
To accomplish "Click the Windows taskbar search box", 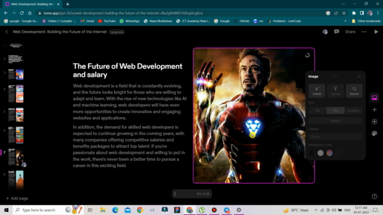I will pyautogui.click(x=48, y=210).
